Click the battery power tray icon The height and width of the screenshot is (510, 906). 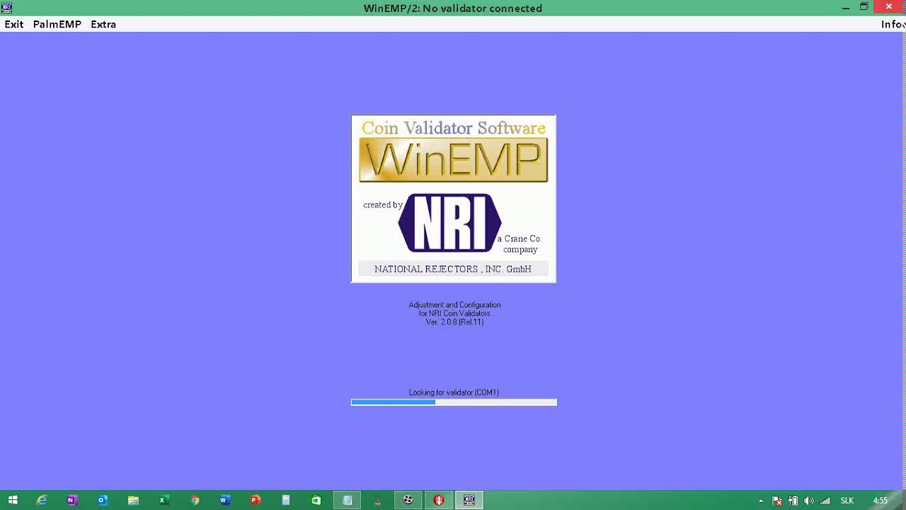(793, 501)
